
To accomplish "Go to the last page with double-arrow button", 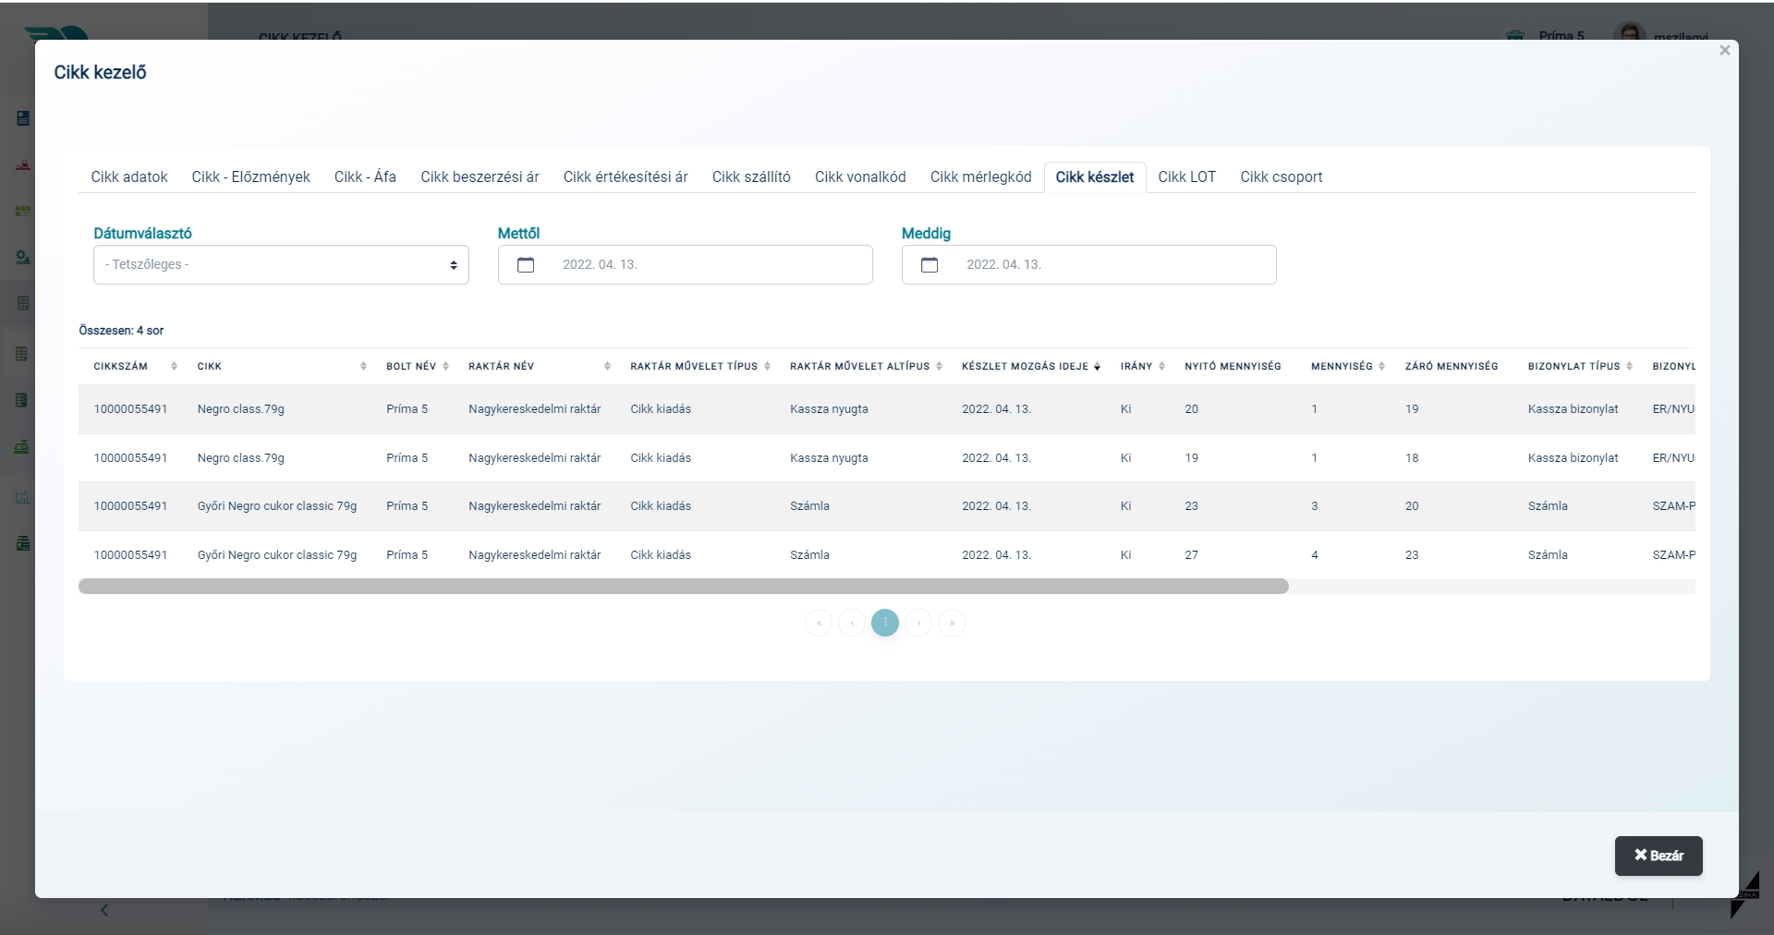I will click(x=952, y=623).
